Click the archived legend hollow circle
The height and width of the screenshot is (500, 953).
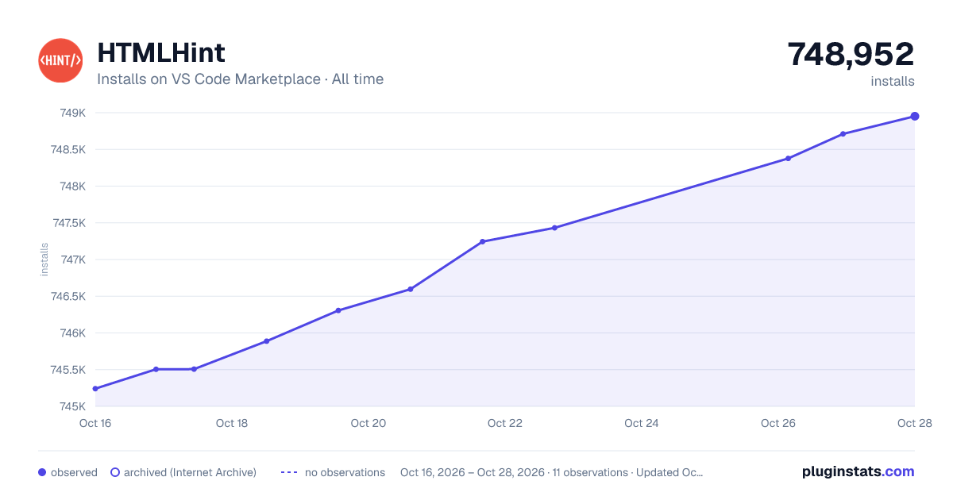115,472
